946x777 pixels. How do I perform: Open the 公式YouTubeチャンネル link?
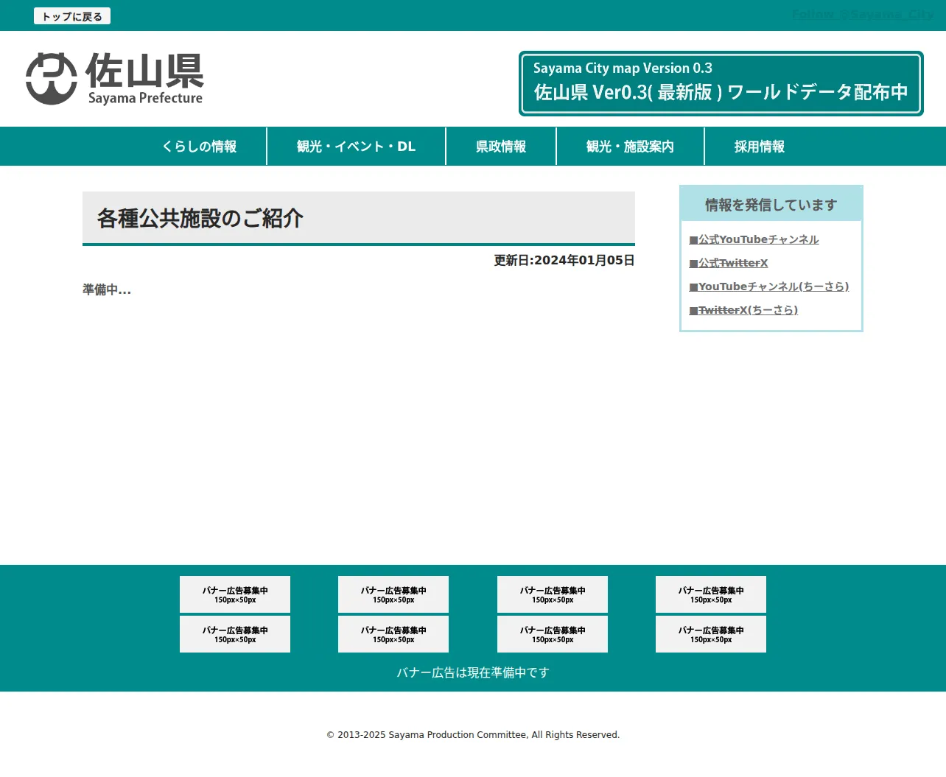[754, 239]
